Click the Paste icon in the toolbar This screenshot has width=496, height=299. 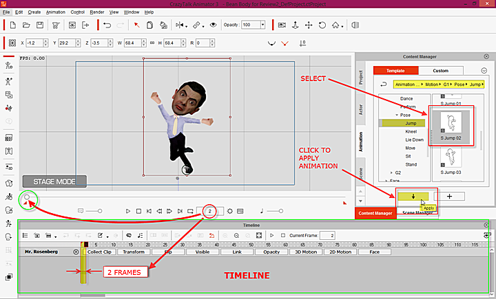click(x=163, y=25)
